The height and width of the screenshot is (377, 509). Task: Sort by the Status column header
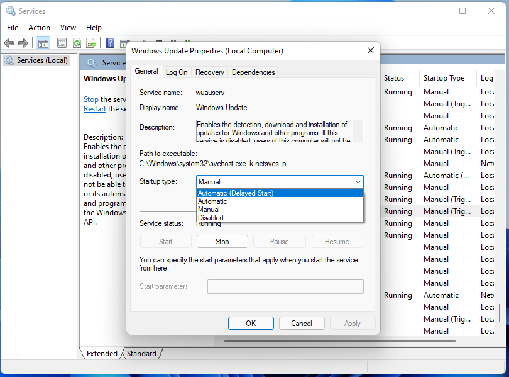(394, 78)
